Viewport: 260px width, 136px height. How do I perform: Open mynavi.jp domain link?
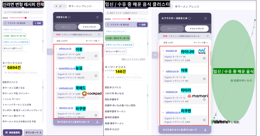point(171,50)
